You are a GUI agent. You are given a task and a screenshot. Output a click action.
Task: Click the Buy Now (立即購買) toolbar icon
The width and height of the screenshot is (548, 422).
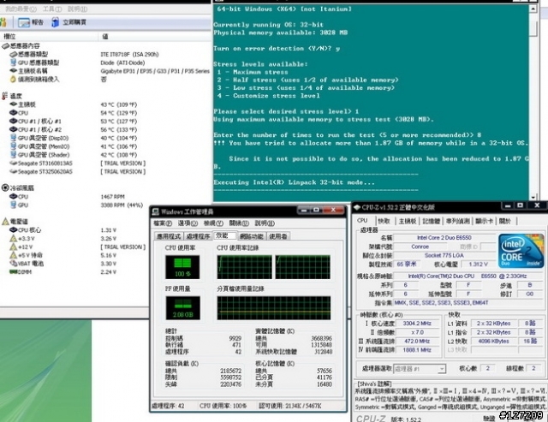coord(55,22)
